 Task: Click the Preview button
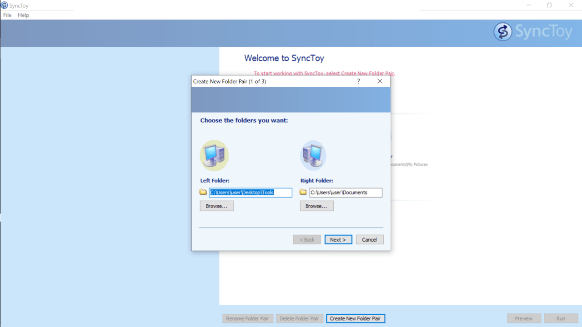click(524, 318)
